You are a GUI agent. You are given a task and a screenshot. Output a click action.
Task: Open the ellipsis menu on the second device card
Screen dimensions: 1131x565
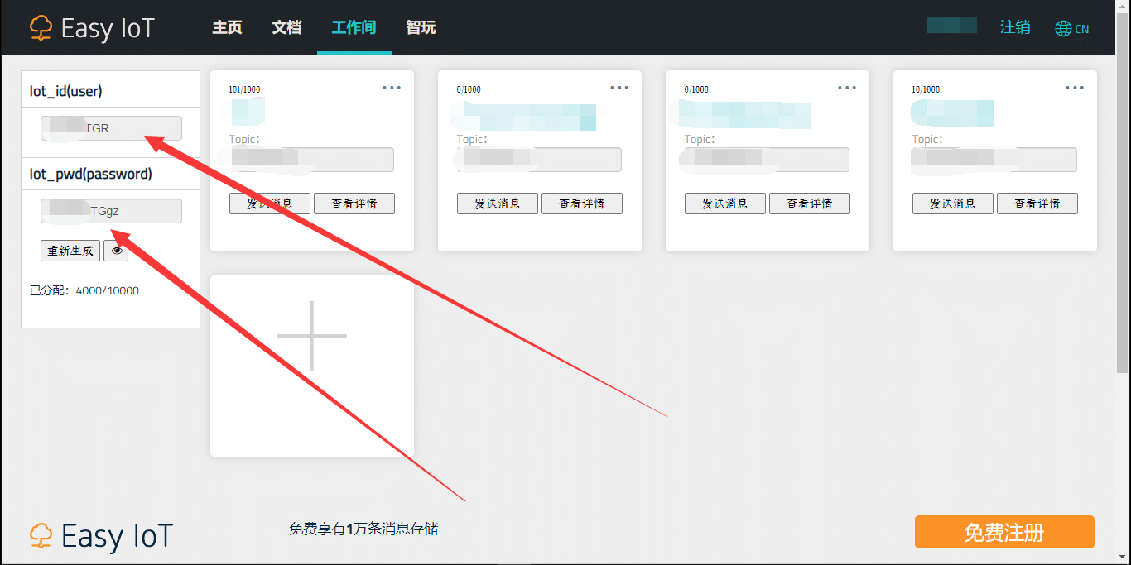tap(619, 86)
